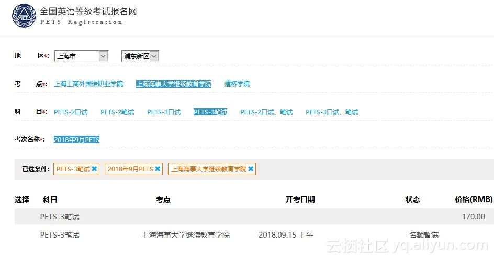Select test site 上海工商外国语职业学院
Screen dimensions: 494x259
click(x=88, y=84)
